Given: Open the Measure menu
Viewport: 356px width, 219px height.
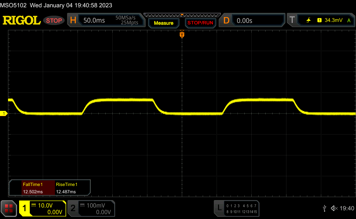Looking at the screenshot, I should pos(164,23).
